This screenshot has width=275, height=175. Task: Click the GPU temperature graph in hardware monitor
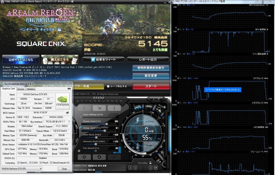pyautogui.click(x=223, y=17)
